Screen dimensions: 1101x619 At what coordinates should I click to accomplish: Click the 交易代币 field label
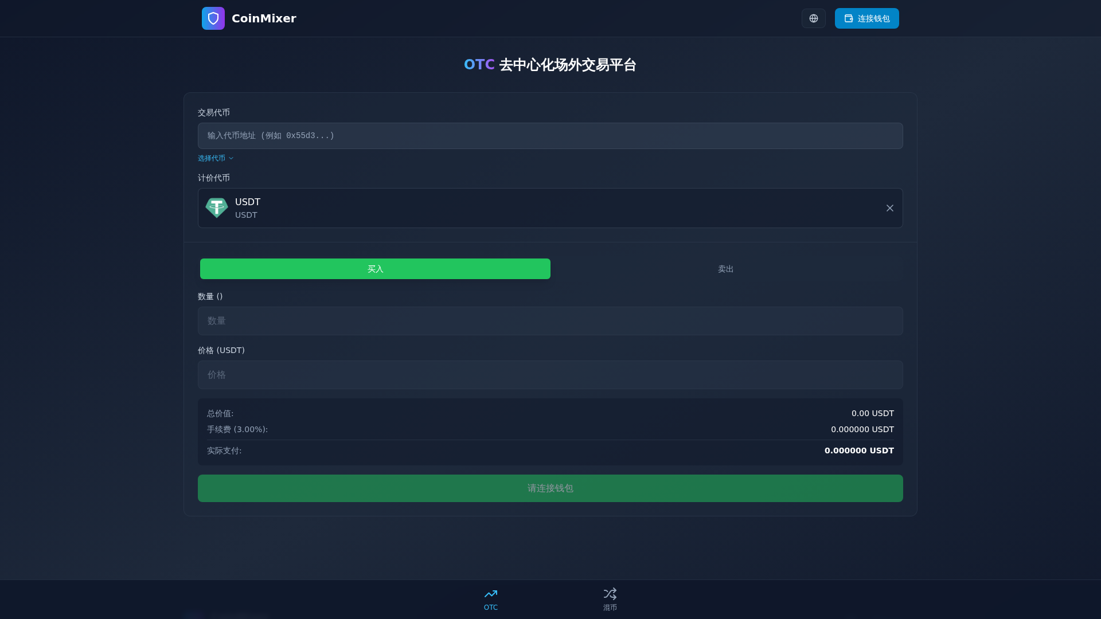(214, 112)
